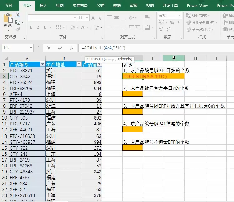Open the number format (常规) dropdown
This screenshot has height=202, width=234.
179,15
